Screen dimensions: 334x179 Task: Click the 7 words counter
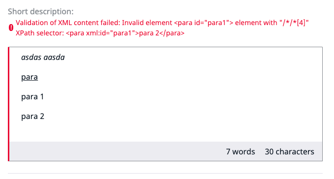[240, 151]
